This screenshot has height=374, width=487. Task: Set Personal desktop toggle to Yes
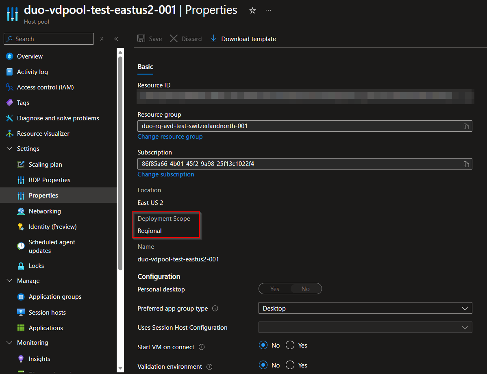[275, 289]
